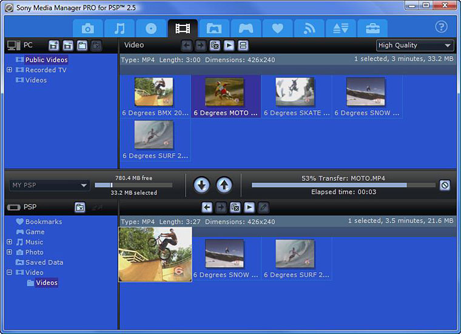
Task: Select Game in the PSP tree
Action: pos(35,232)
